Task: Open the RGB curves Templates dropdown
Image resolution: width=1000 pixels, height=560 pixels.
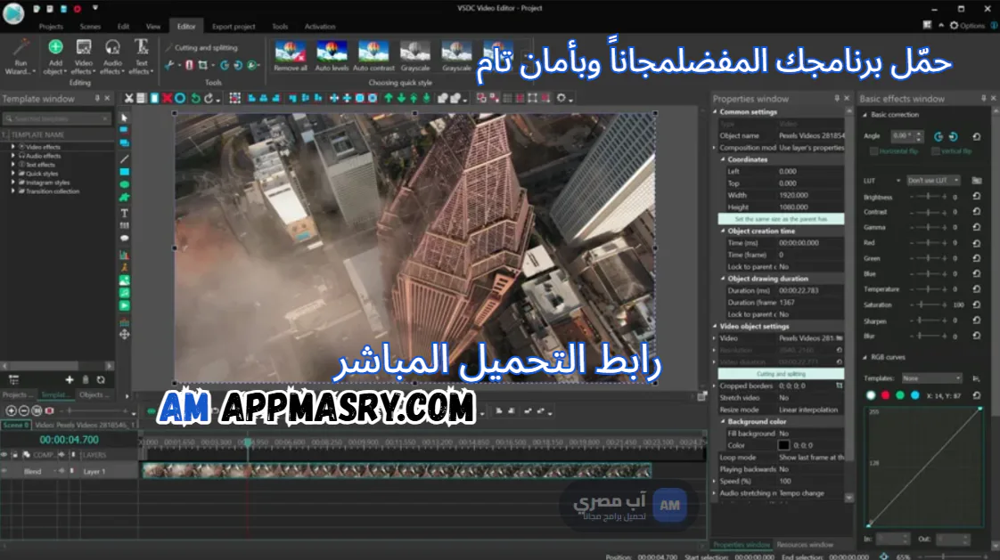Action: click(931, 377)
